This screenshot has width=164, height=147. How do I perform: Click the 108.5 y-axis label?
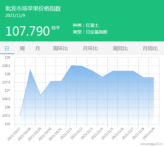6,66
